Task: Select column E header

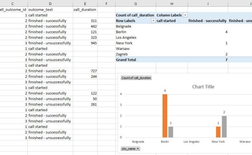Action: point(85,3)
